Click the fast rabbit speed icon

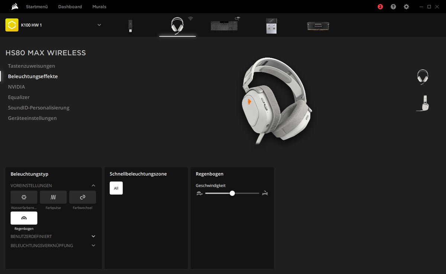(x=265, y=193)
